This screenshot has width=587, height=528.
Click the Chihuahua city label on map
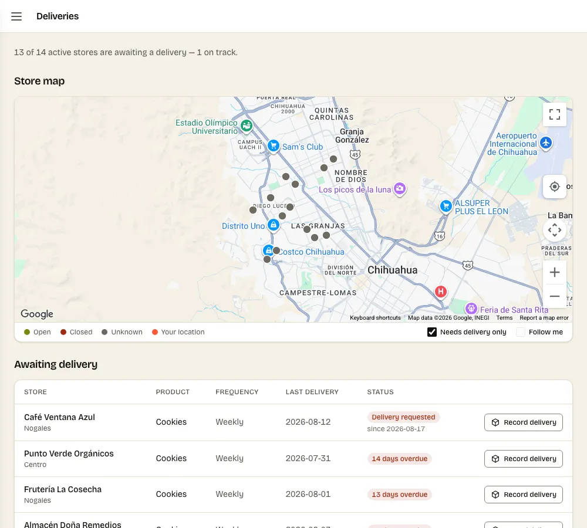coord(392,270)
